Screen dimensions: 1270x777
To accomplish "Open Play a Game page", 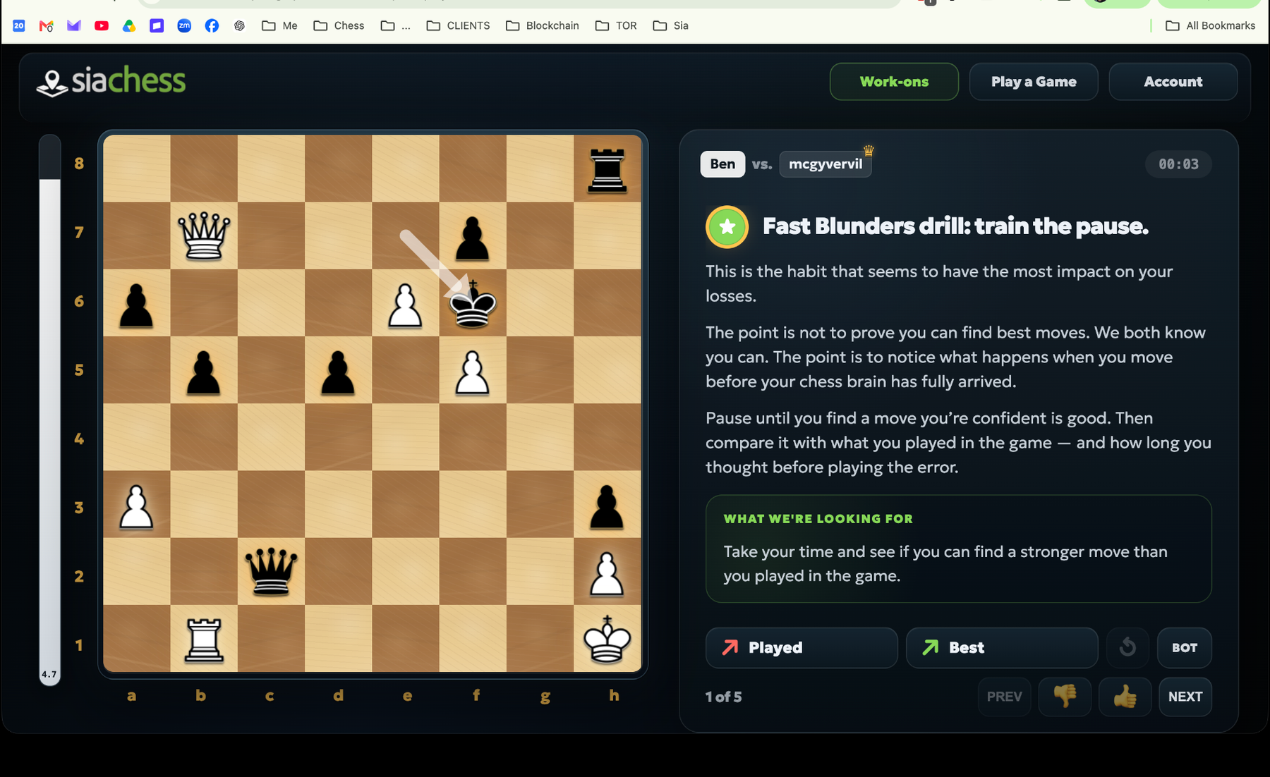I will click(x=1034, y=82).
